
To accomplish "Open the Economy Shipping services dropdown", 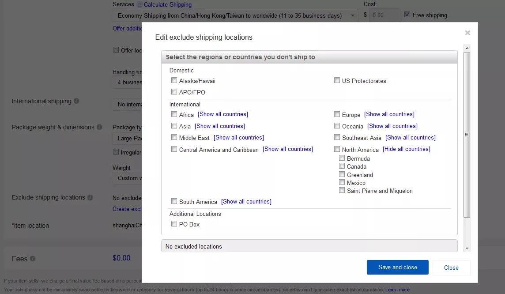I will click(235, 15).
